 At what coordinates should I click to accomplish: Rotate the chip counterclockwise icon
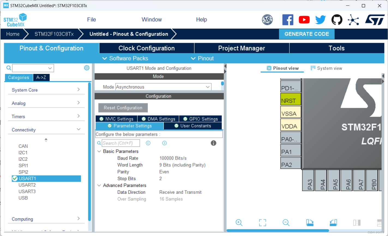click(x=333, y=223)
